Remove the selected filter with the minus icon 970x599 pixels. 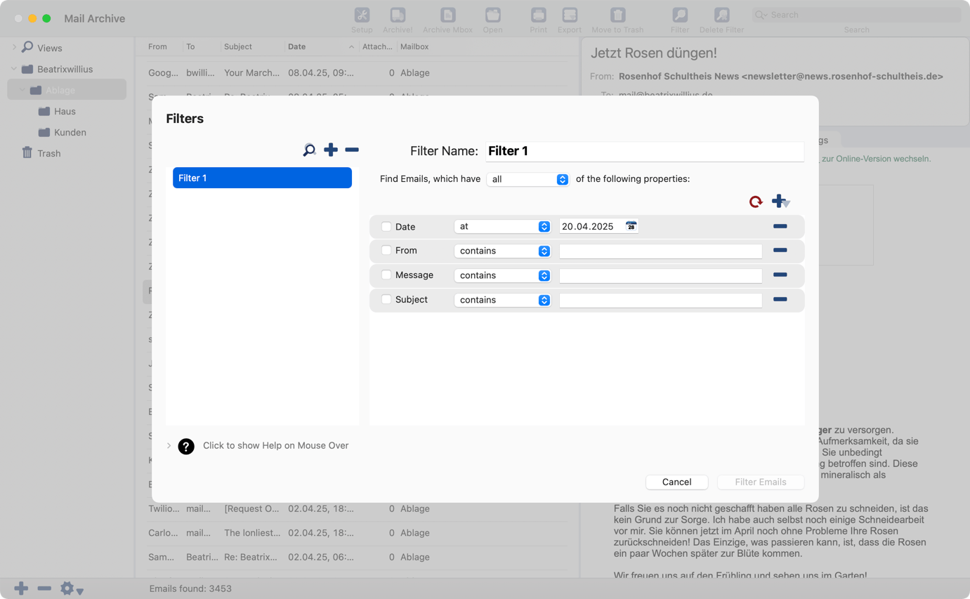coord(352,150)
